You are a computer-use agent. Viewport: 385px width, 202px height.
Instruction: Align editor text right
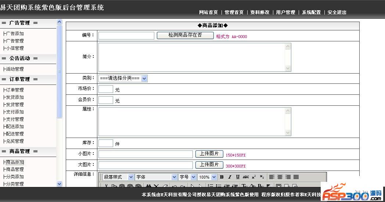click(288, 177)
